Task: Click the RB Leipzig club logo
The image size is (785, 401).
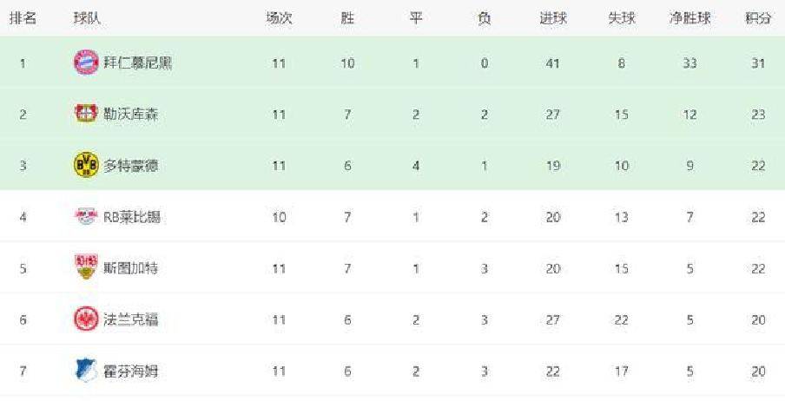Action: 87,217
